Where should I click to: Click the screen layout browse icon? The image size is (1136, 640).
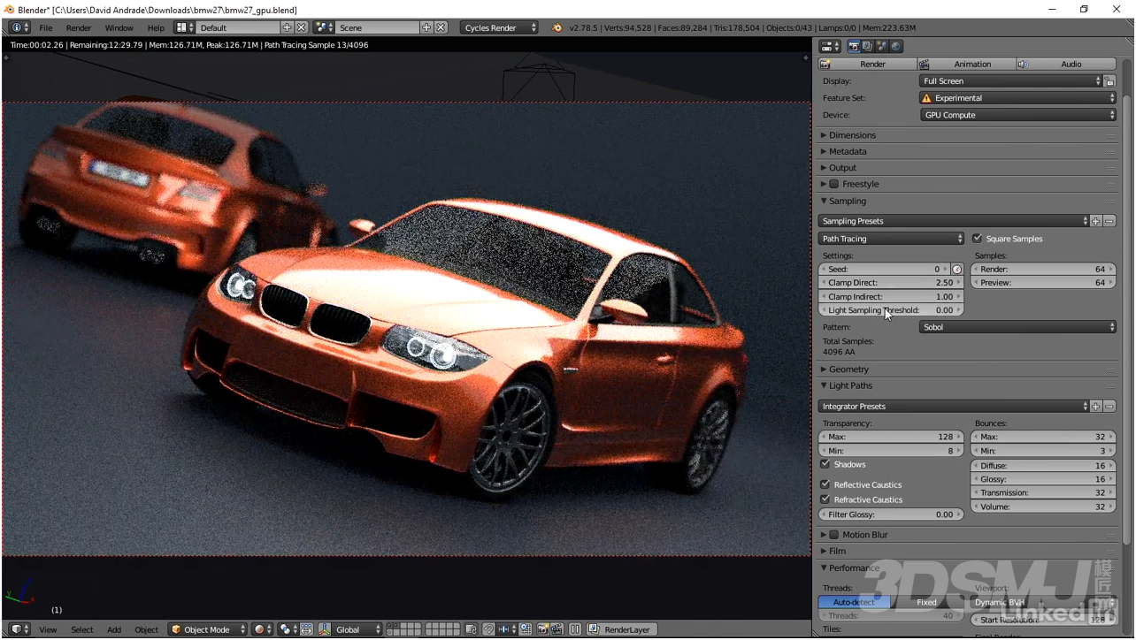click(185, 27)
